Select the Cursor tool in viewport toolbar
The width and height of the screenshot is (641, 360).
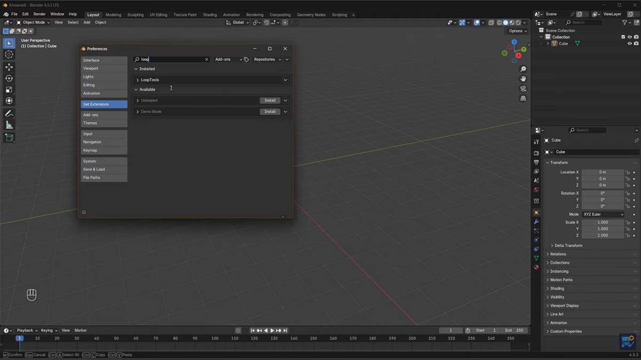(x=9, y=54)
